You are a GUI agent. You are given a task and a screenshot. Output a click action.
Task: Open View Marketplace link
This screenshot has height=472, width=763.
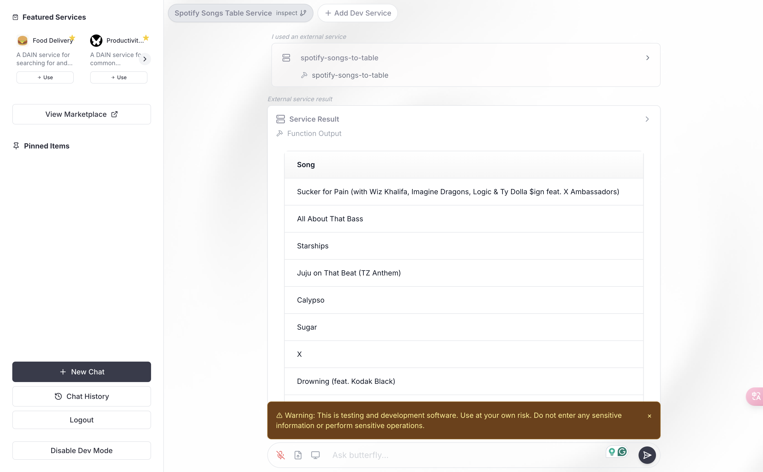[x=82, y=114]
